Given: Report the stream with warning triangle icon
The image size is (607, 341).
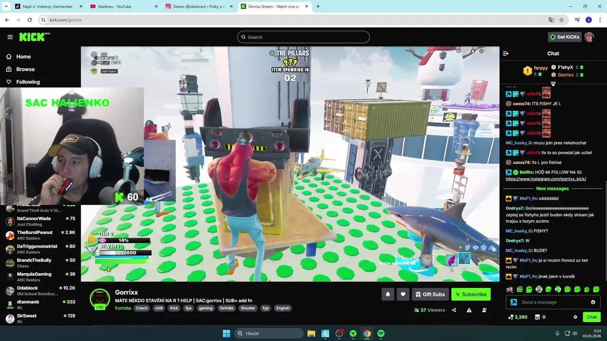Looking at the screenshot, I should pos(469,310).
